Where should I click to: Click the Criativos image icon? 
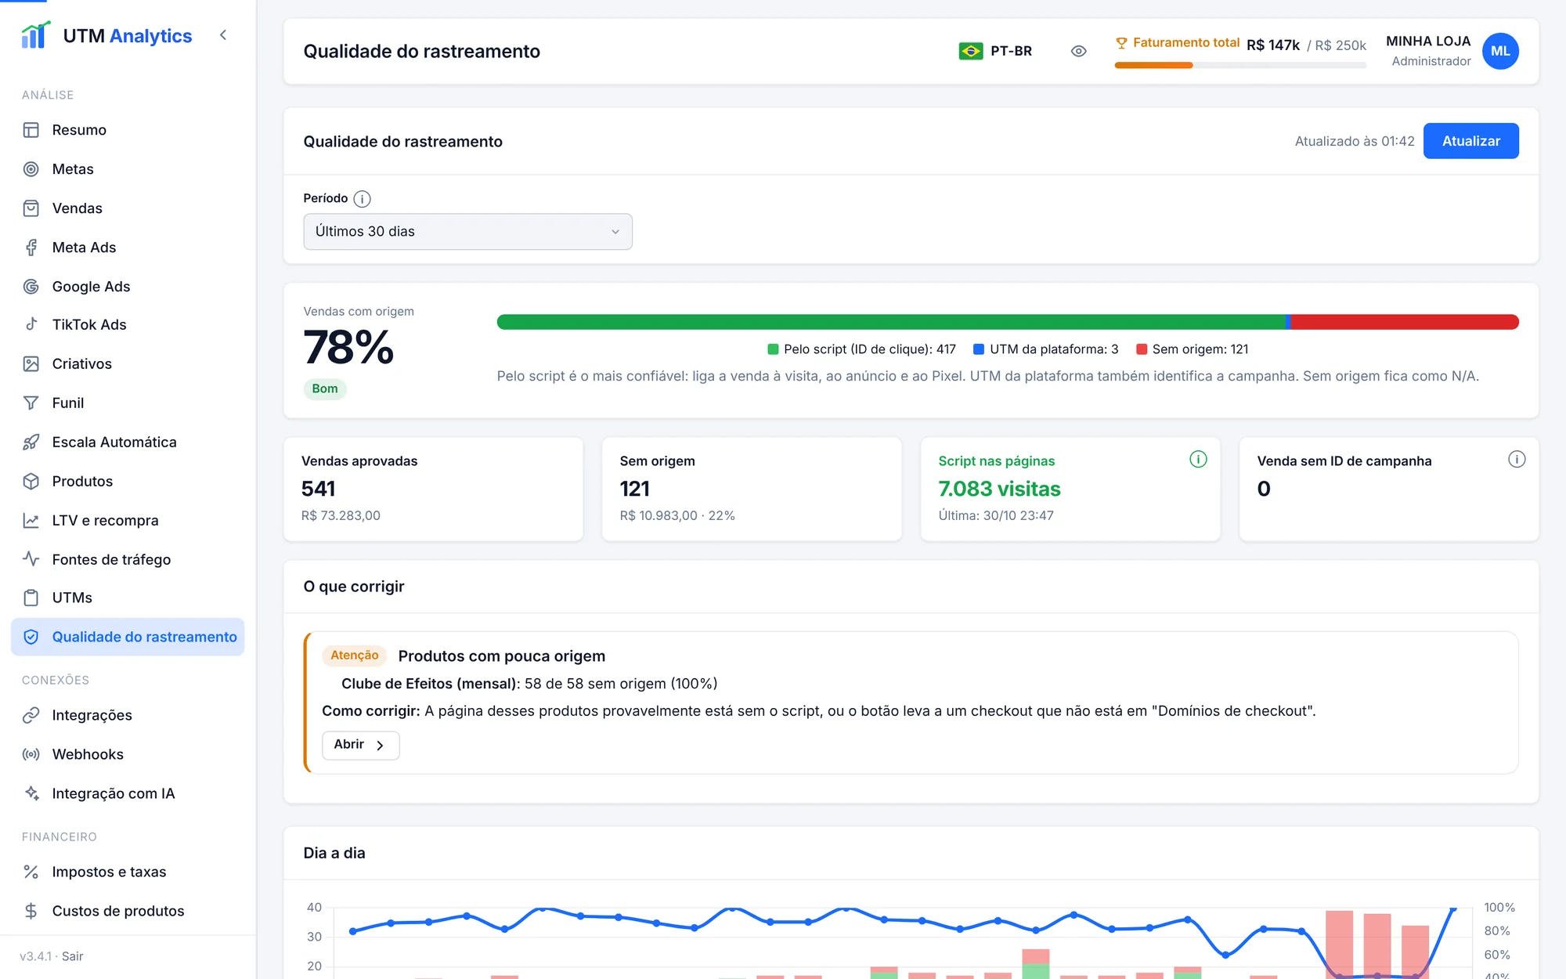pyautogui.click(x=31, y=363)
